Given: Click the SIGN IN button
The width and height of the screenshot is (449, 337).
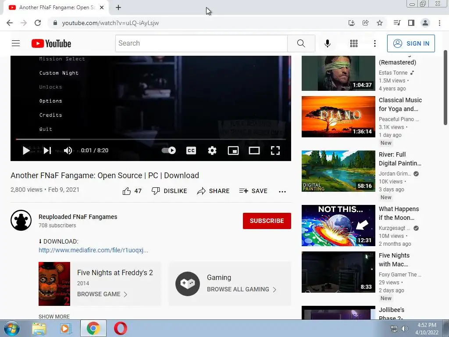Looking at the screenshot, I should (x=411, y=43).
